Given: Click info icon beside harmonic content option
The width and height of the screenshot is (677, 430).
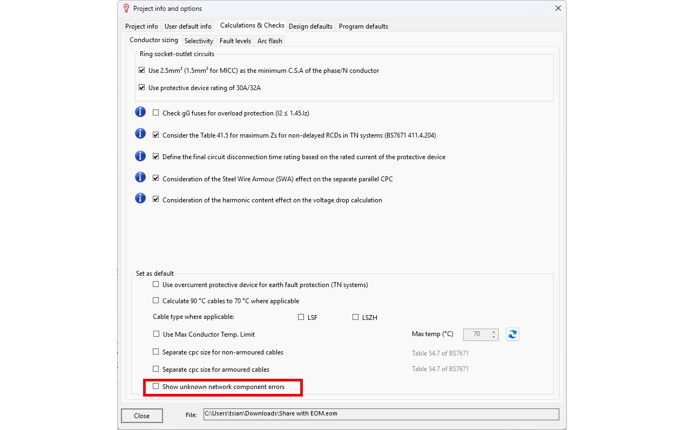Looking at the screenshot, I should click(x=140, y=199).
